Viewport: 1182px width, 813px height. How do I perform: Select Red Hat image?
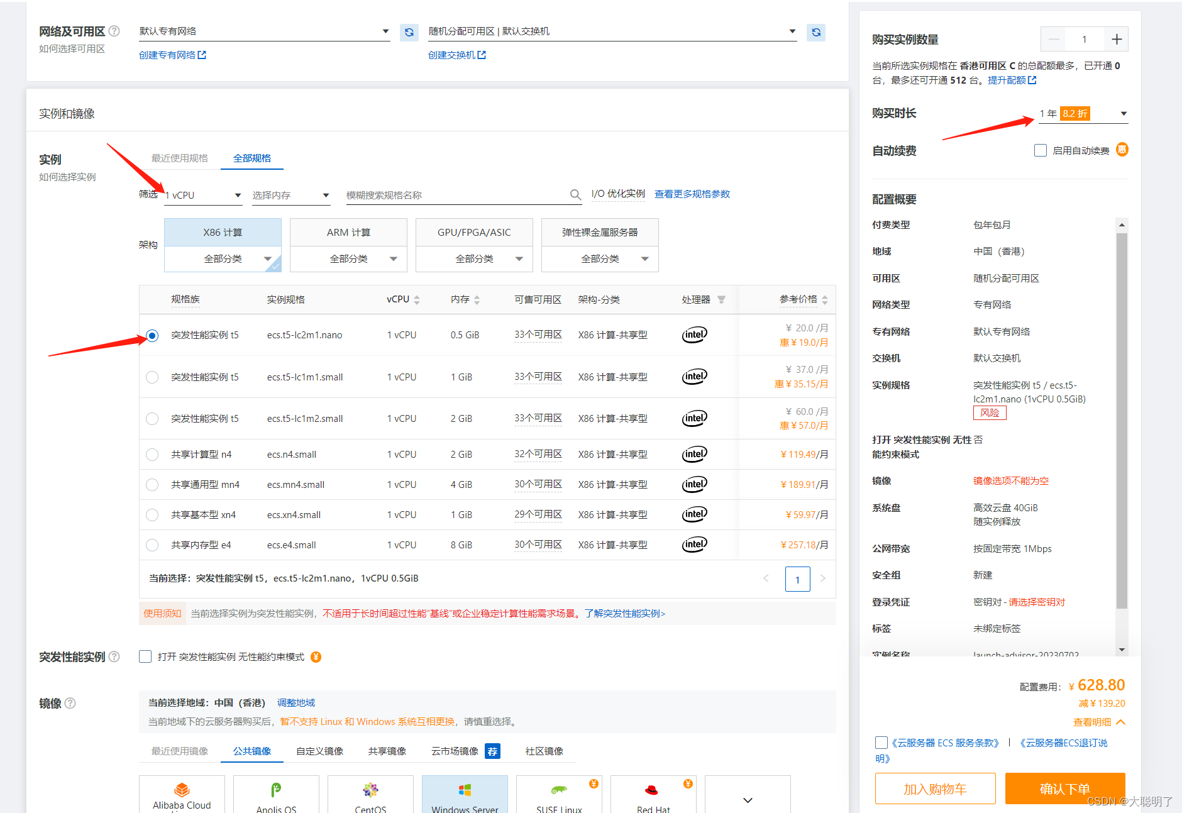pos(653,794)
